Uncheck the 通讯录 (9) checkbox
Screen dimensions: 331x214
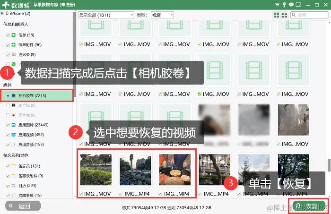coord(8,55)
